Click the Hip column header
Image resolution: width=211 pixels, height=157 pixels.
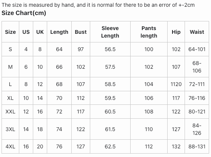pos(176,32)
